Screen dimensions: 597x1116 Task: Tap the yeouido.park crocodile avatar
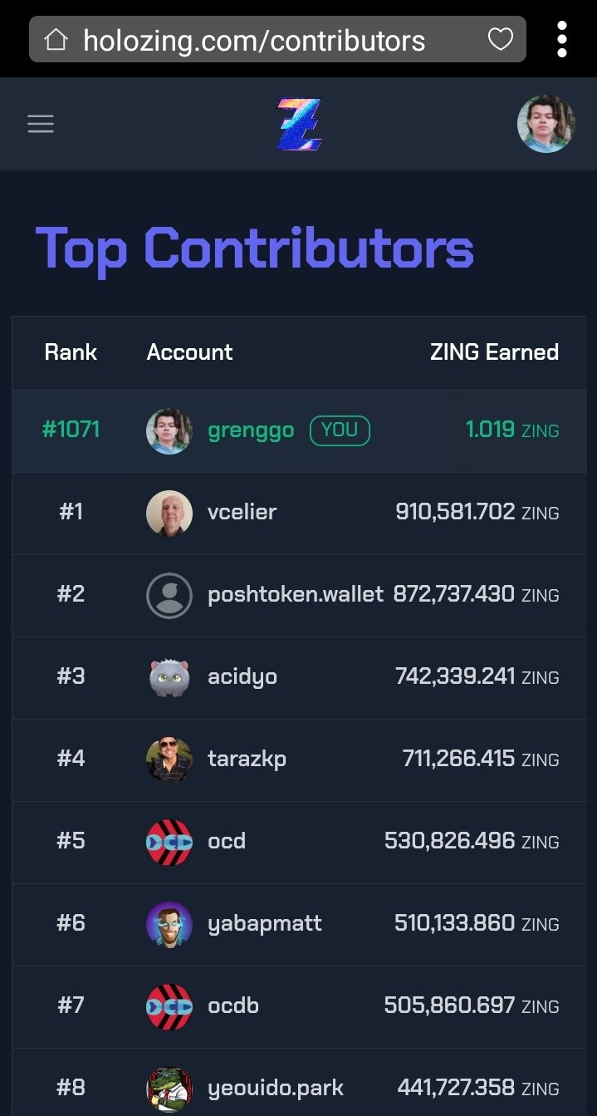[x=169, y=1089]
